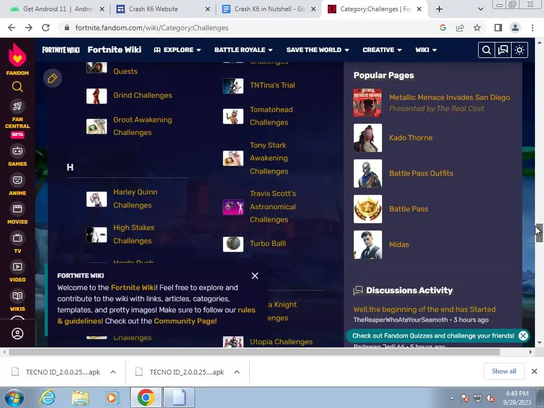Open Fan Central rocket icon
Image resolution: width=544 pixels, height=408 pixels.
pyautogui.click(x=18, y=106)
